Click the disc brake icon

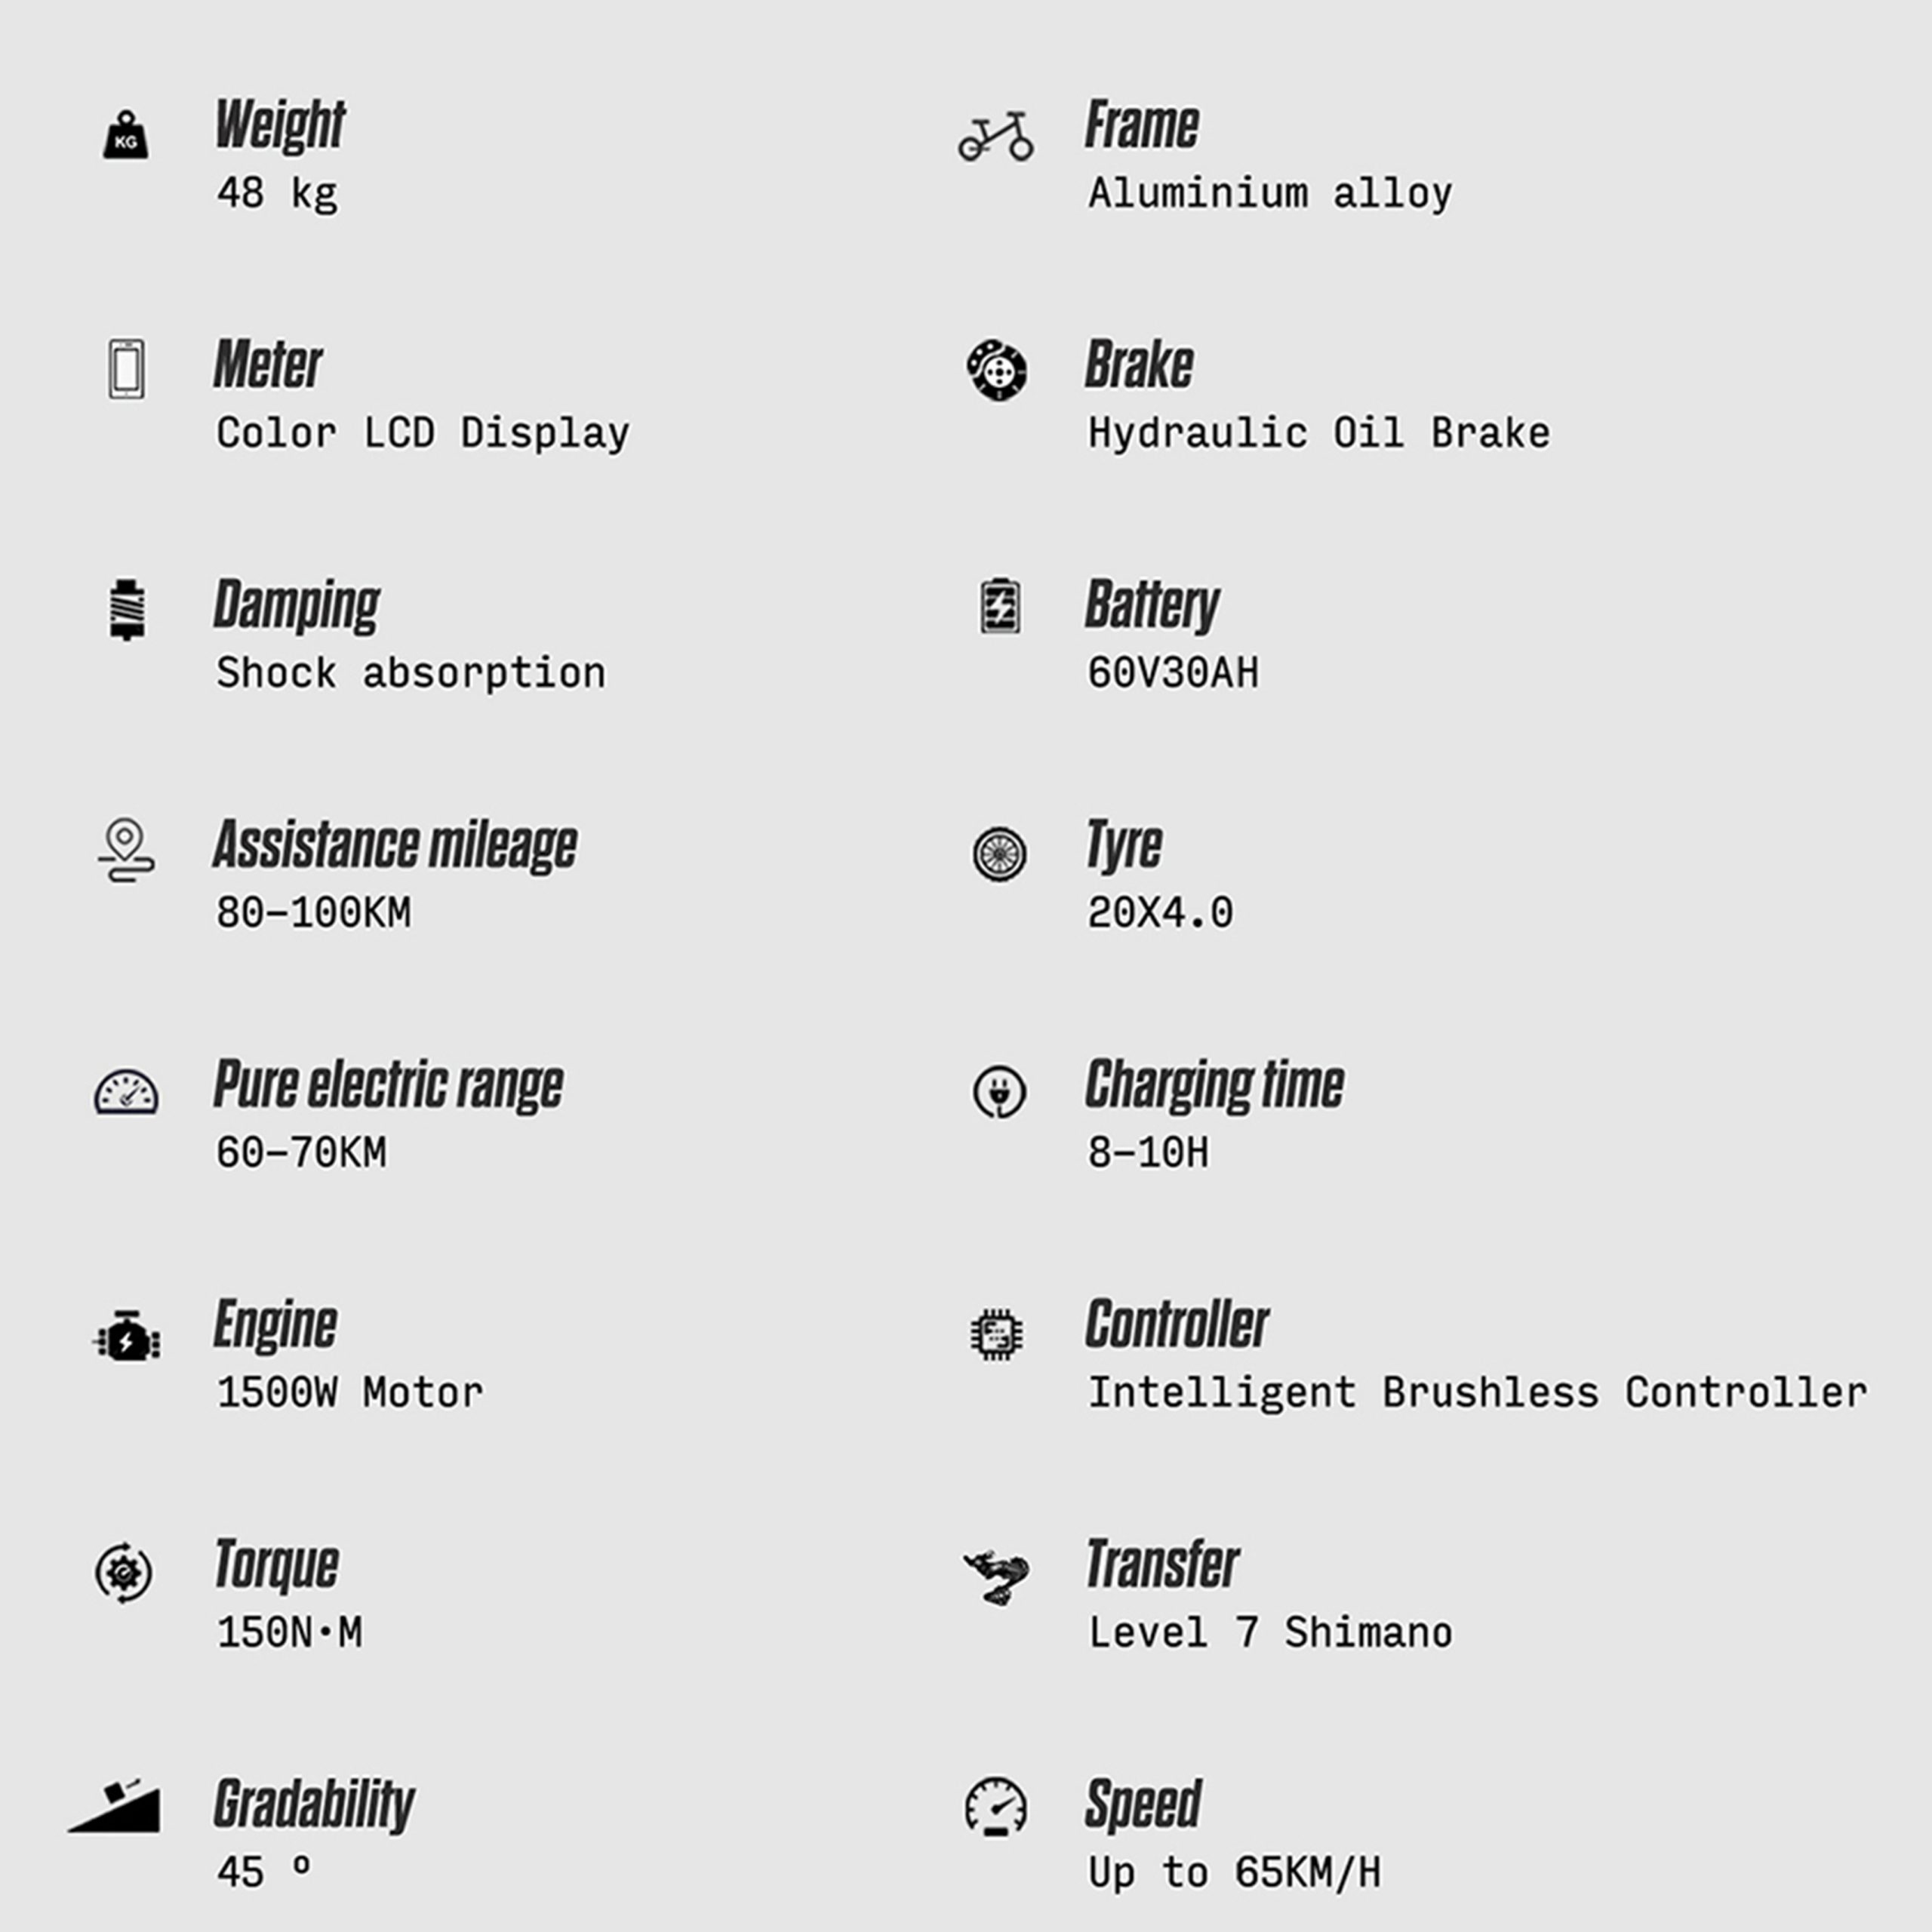pos(996,370)
